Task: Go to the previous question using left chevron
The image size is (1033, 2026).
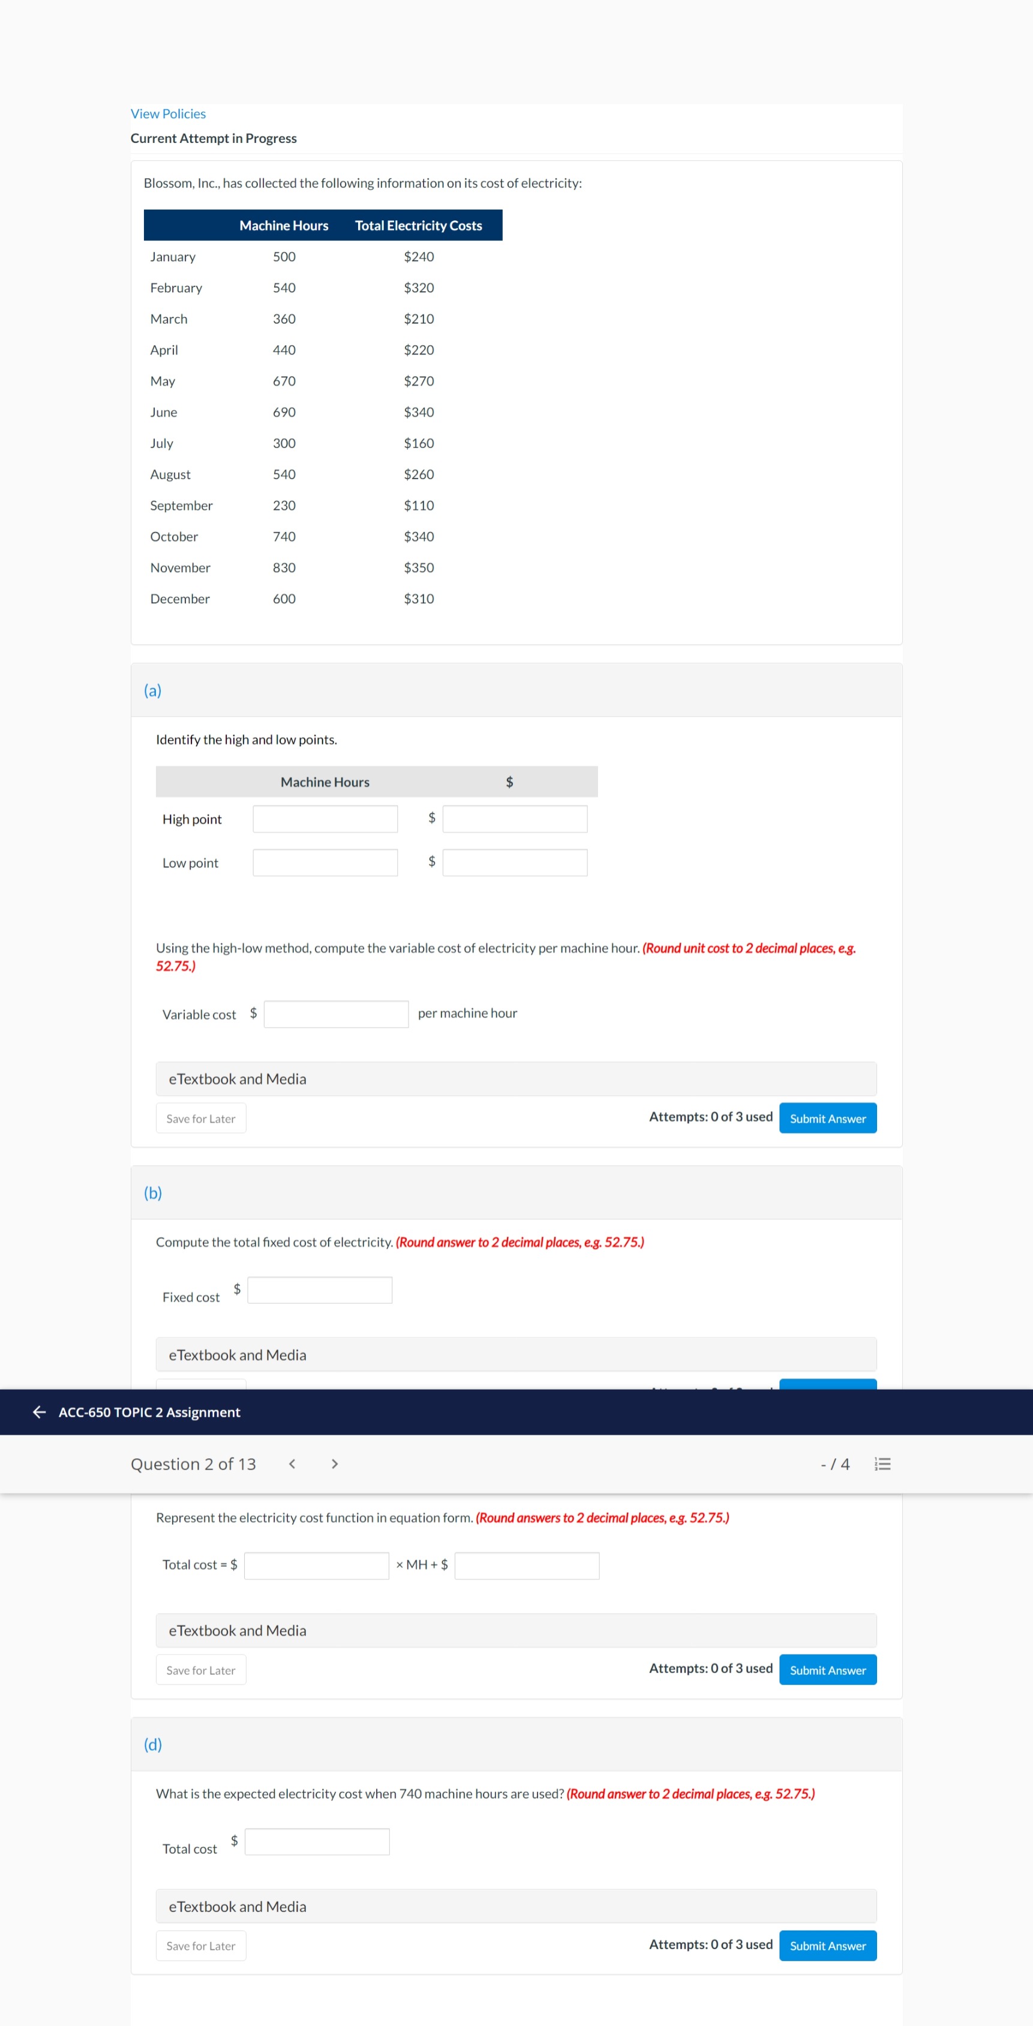Action: pos(292,1464)
